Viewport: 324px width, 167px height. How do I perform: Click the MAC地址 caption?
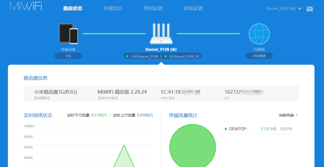coord(168,98)
